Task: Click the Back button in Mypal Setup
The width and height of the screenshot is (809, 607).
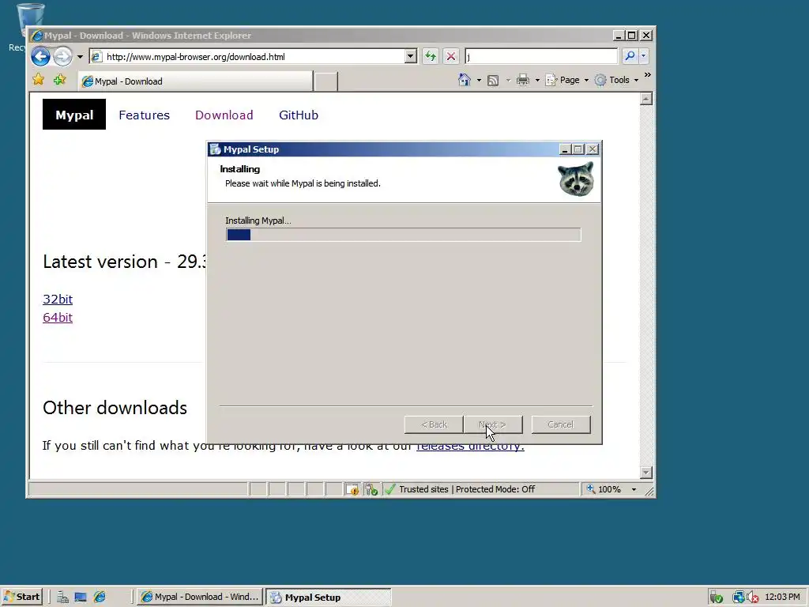Action: click(434, 424)
